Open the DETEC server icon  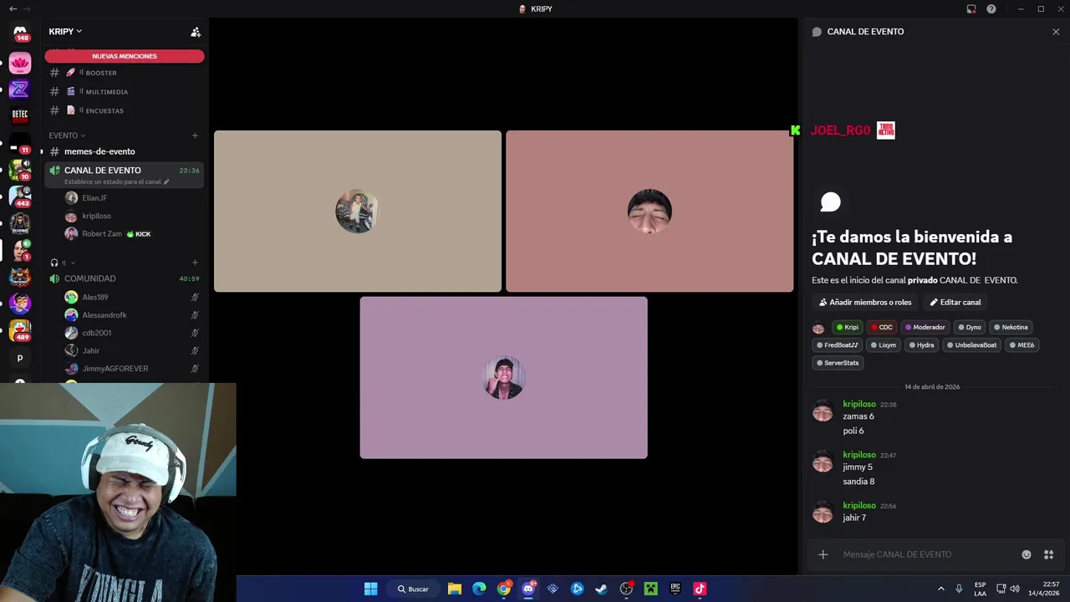pyautogui.click(x=20, y=115)
